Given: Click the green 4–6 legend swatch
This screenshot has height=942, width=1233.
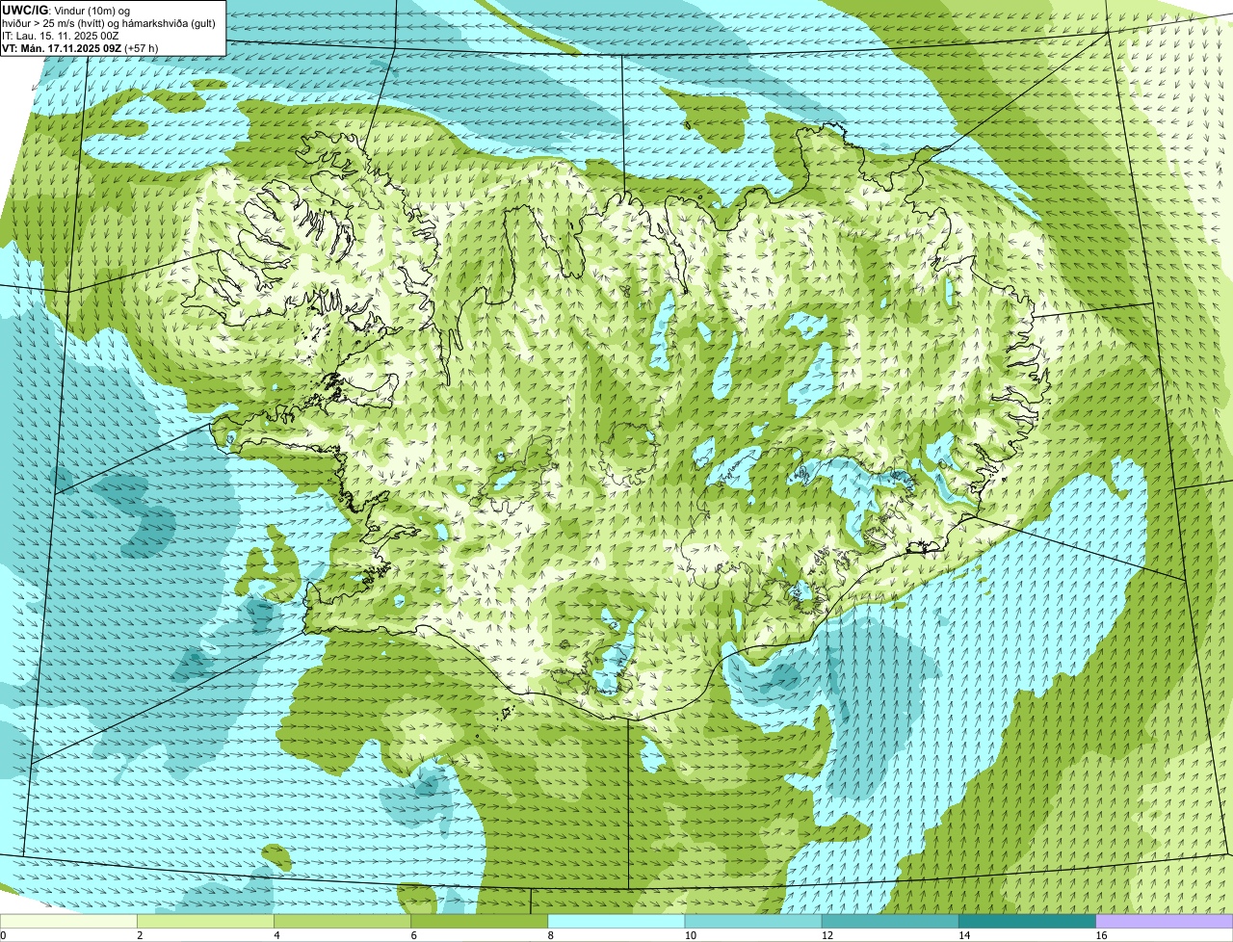Looking at the screenshot, I should 343,921.
